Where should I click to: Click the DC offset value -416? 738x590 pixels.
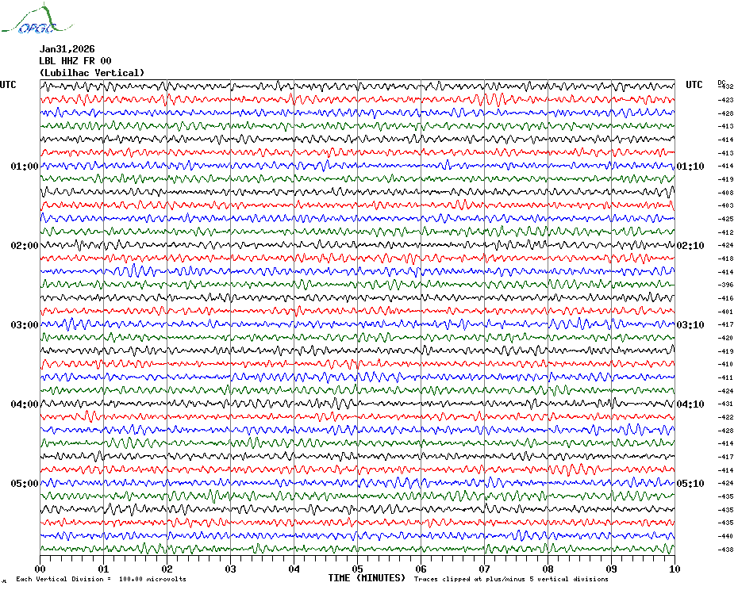pyautogui.click(x=726, y=298)
